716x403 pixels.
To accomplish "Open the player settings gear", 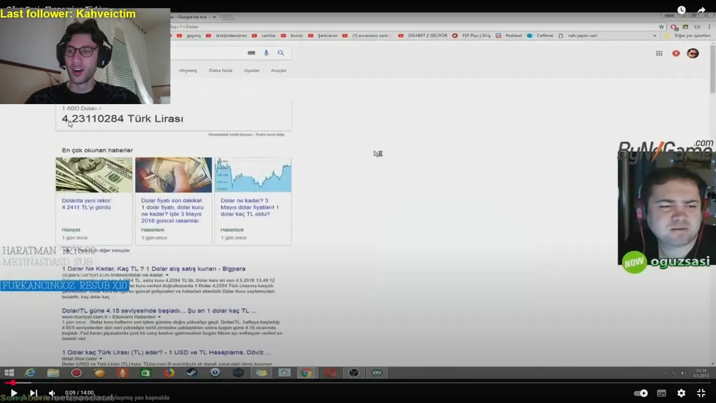I will (681, 393).
